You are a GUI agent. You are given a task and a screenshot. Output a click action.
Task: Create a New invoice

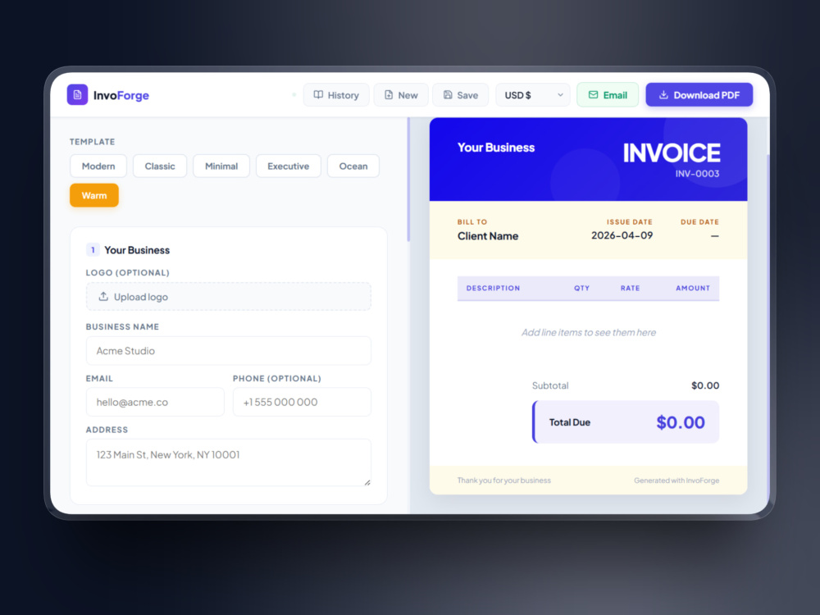401,95
